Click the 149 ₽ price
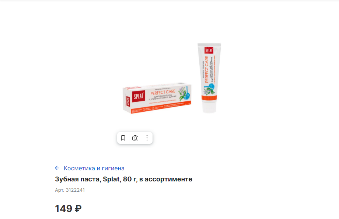This screenshot has width=339, height=219. 68,209
